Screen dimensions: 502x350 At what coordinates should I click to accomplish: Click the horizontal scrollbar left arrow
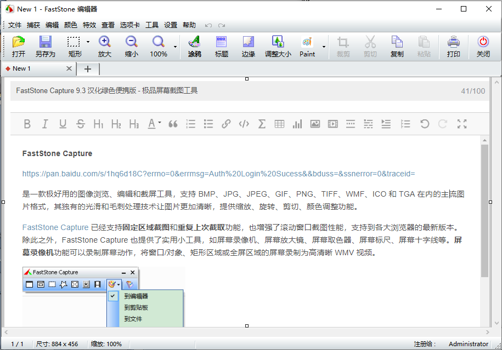point(6,332)
